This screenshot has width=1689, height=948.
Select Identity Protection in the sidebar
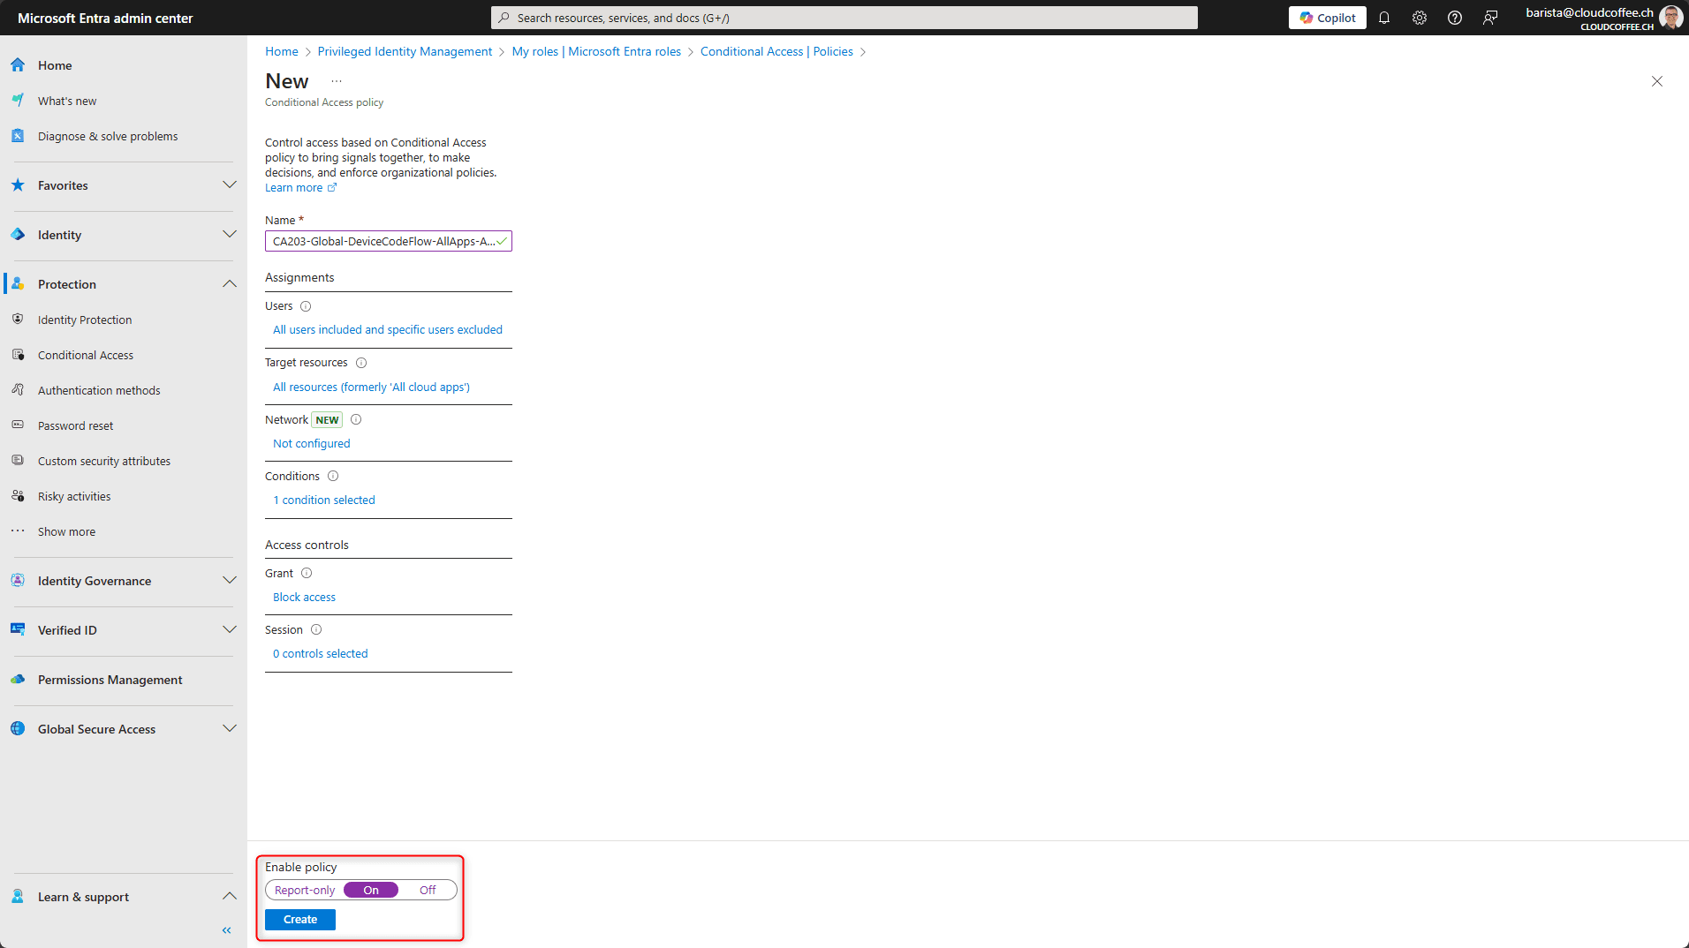[84, 320]
